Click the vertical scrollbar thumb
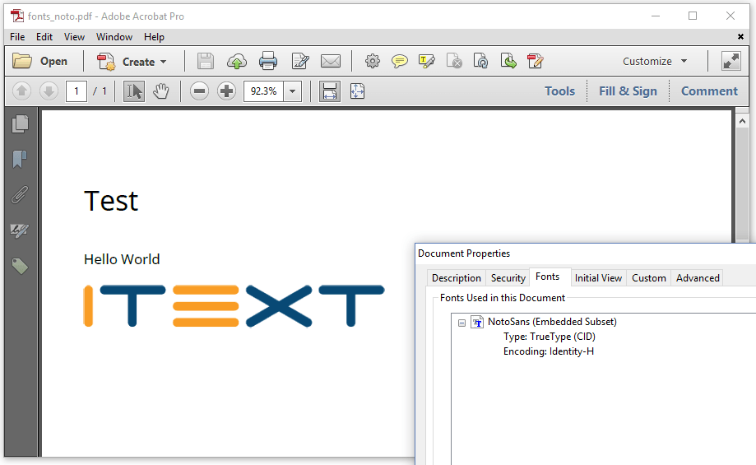 743,184
